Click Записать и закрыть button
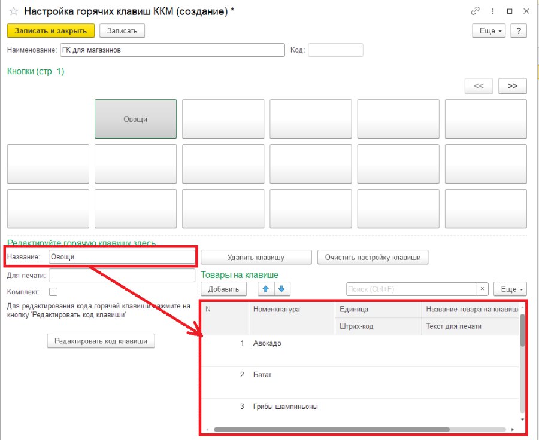 click(x=51, y=31)
